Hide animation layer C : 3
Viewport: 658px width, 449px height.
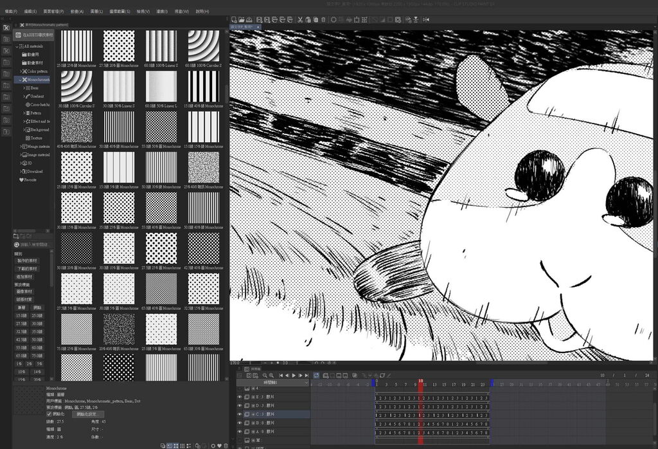[x=240, y=414]
